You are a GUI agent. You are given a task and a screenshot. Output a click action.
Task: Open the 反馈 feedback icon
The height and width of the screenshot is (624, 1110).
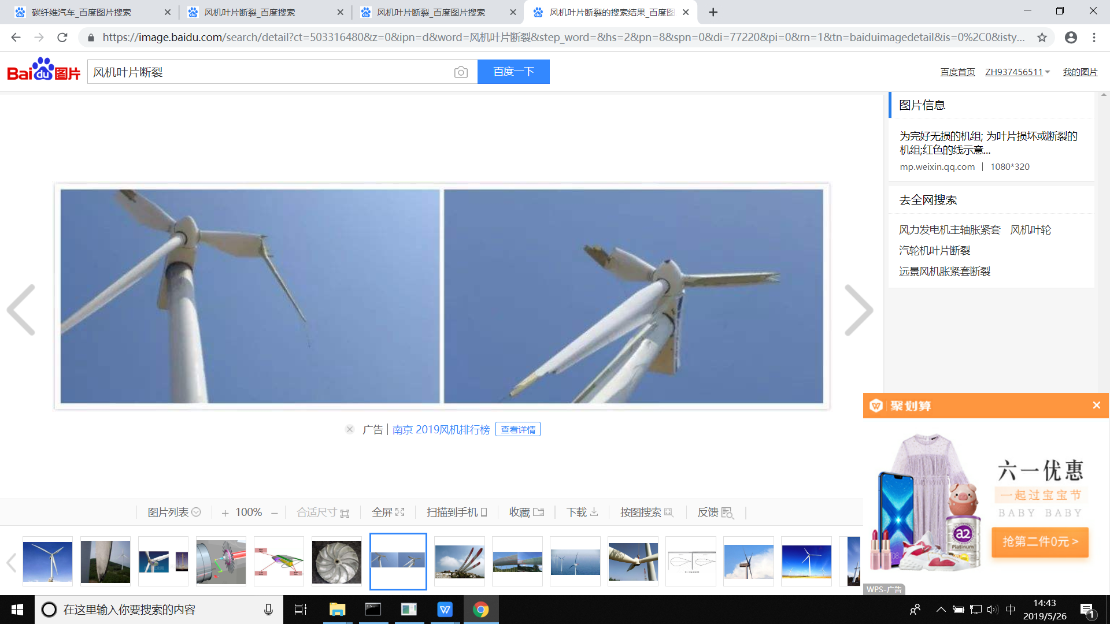(727, 513)
